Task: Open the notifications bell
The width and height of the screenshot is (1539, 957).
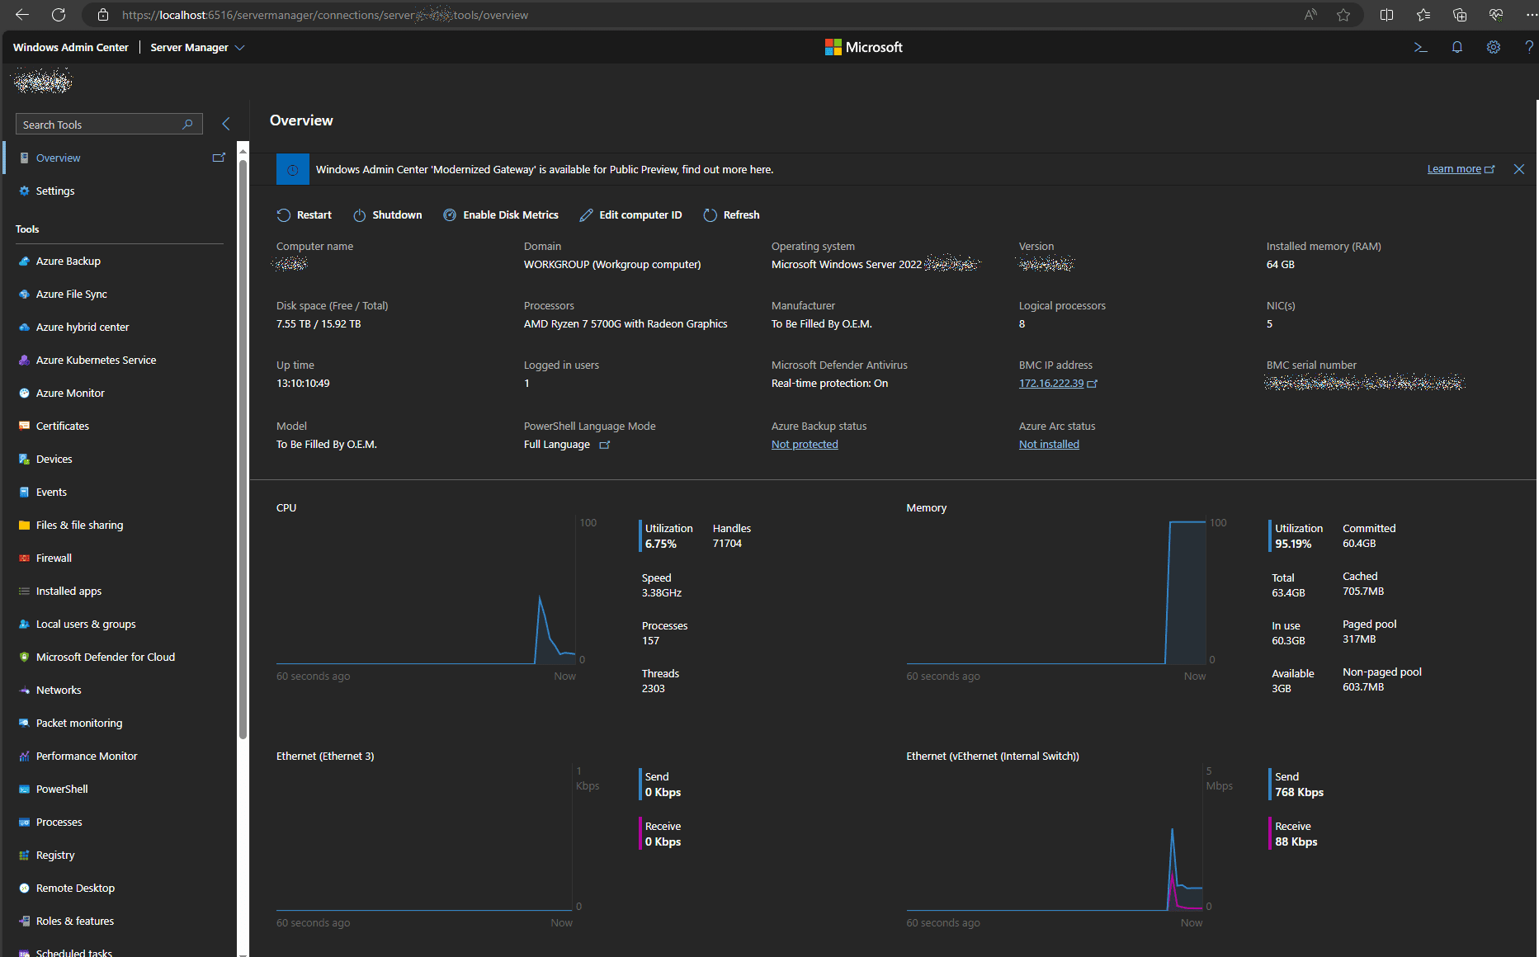Action: [x=1457, y=47]
